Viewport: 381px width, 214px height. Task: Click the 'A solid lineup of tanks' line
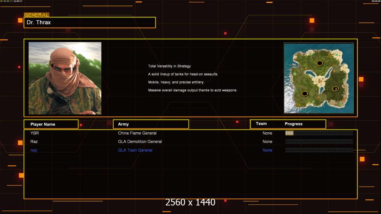pyautogui.click(x=183, y=74)
